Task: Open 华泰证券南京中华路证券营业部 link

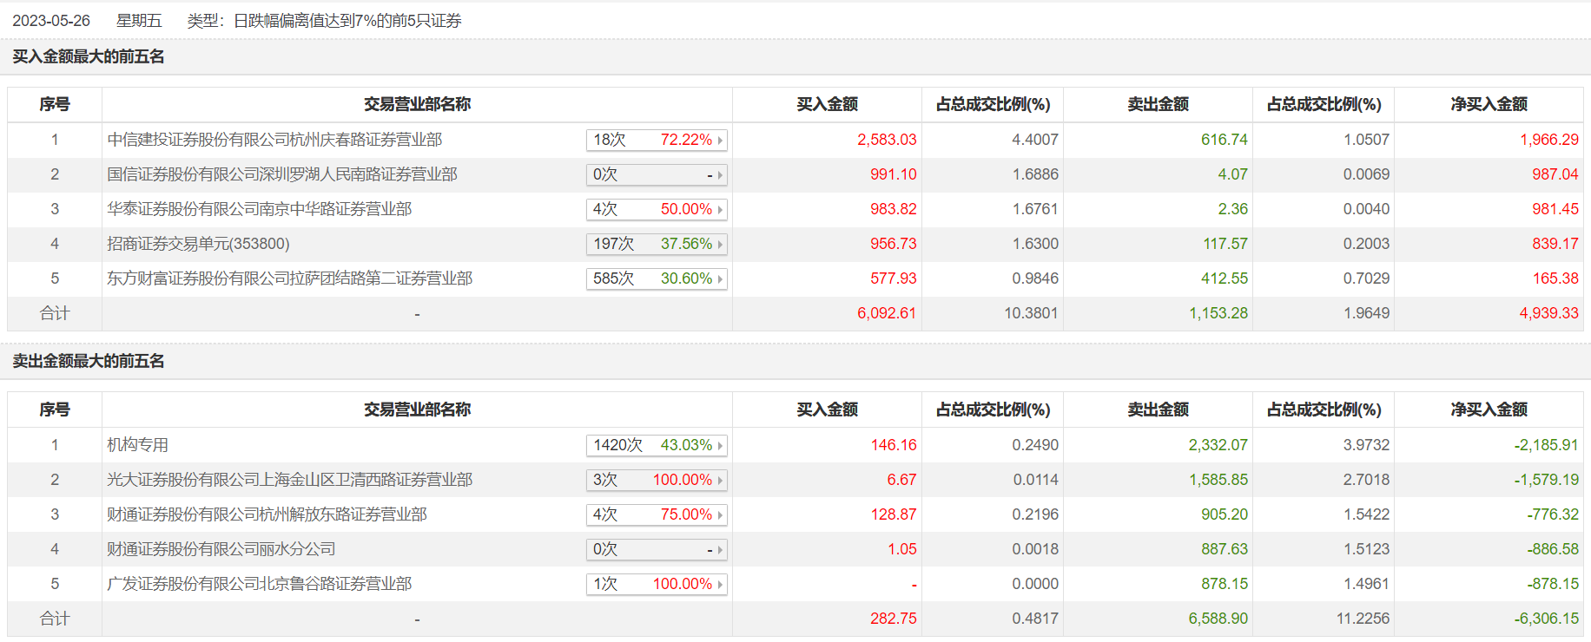Action: click(259, 209)
